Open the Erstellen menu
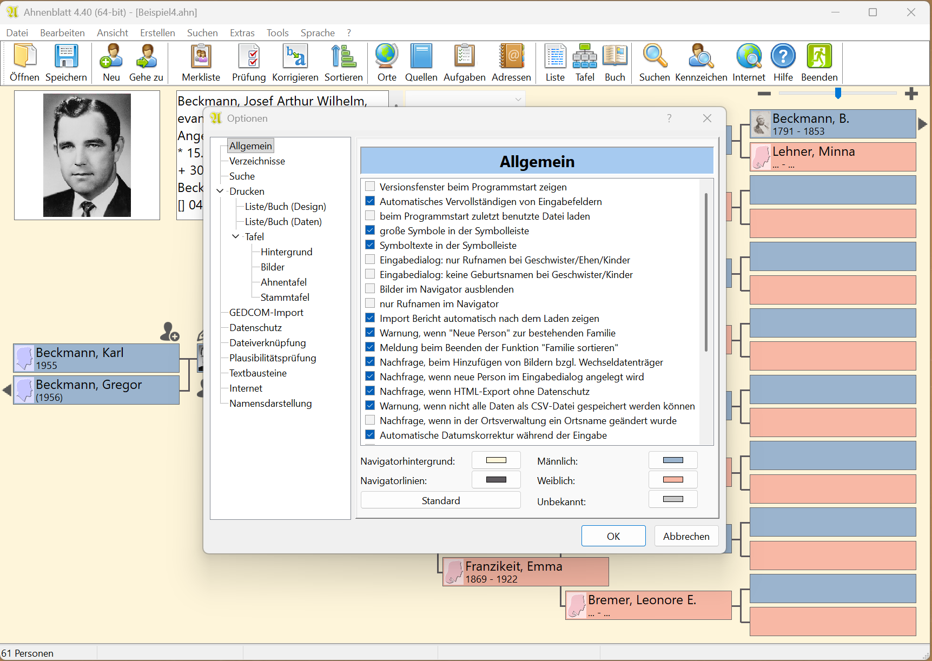 coord(157,33)
